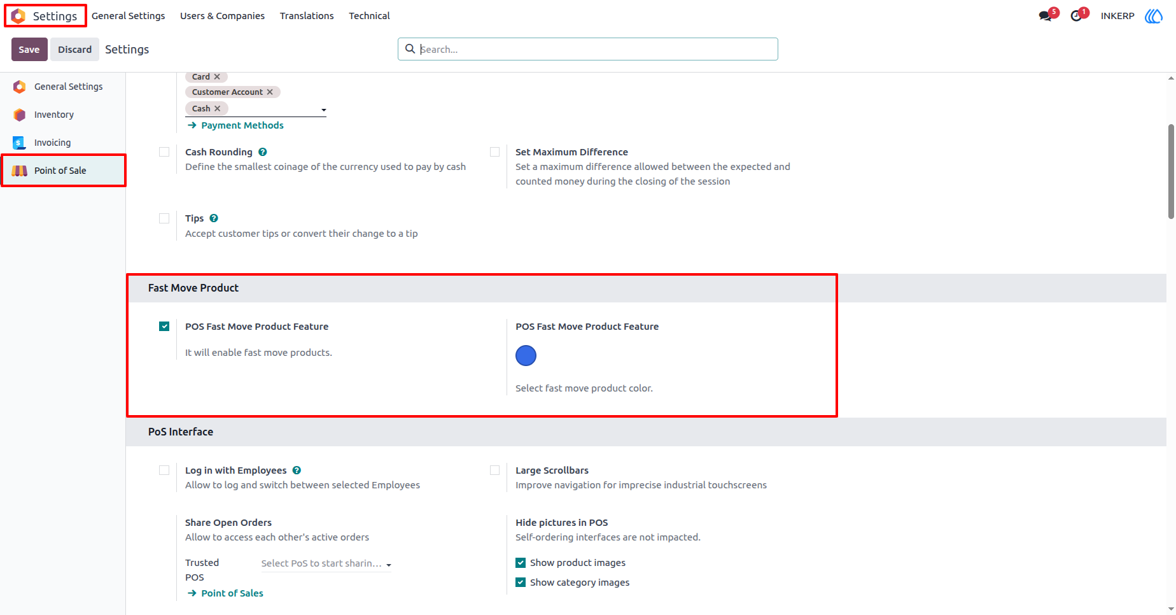
Task: Open the Trusted POS selection dropdown
Action: pyautogui.click(x=326, y=563)
